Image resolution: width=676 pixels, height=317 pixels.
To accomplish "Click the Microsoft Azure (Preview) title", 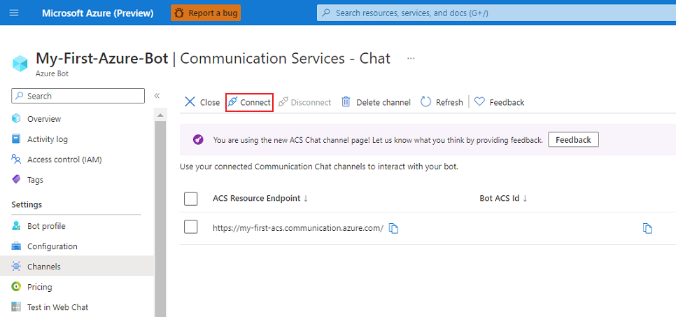I will click(97, 13).
